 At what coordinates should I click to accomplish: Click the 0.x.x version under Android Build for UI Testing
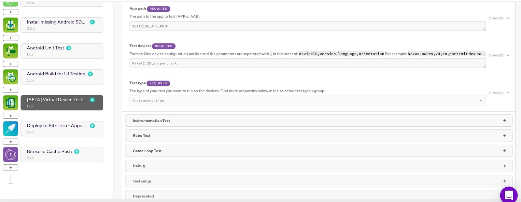pyautogui.click(x=31, y=81)
